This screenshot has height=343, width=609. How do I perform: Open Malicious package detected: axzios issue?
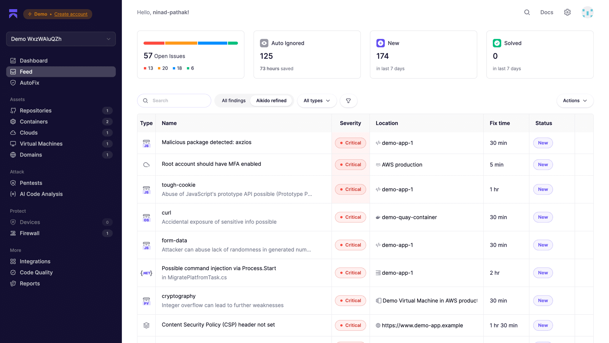pyautogui.click(x=207, y=142)
